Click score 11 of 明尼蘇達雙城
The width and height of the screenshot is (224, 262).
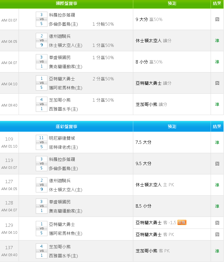coord(41,138)
